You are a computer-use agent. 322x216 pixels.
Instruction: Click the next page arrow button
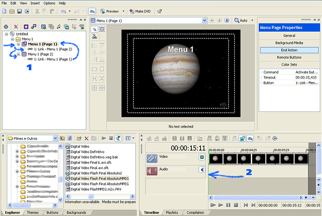227,20
